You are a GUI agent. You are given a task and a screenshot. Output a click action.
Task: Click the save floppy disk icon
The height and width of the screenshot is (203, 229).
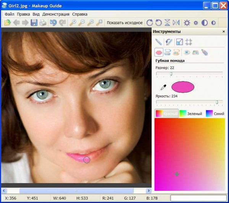coord(34,23)
